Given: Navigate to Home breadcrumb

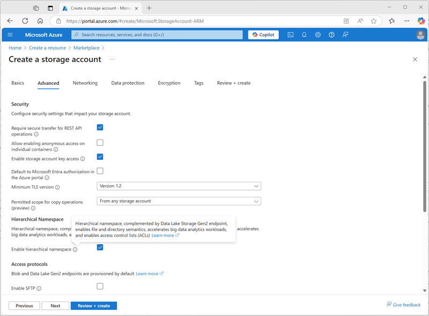Looking at the screenshot, I should pyautogui.click(x=15, y=48).
